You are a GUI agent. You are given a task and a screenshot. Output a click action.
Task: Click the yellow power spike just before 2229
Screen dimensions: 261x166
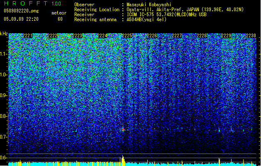[x=219, y=162]
